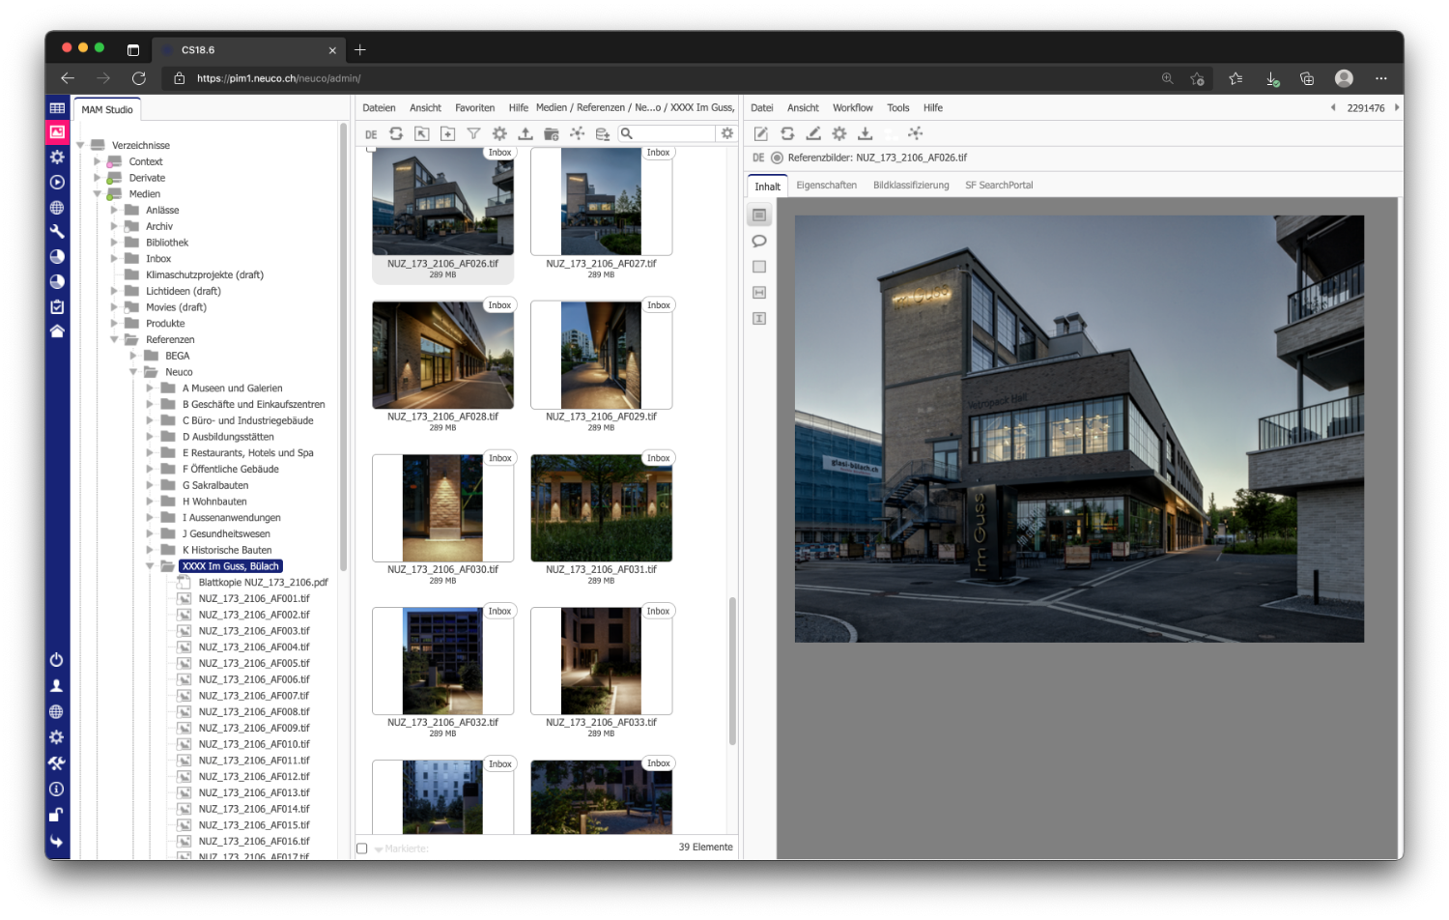Click the power icon in the left sidebar
Viewport: 1449px width, 920px height.
(57, 660)
